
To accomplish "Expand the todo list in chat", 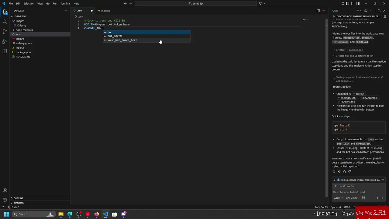I will [x=335, y=180].
